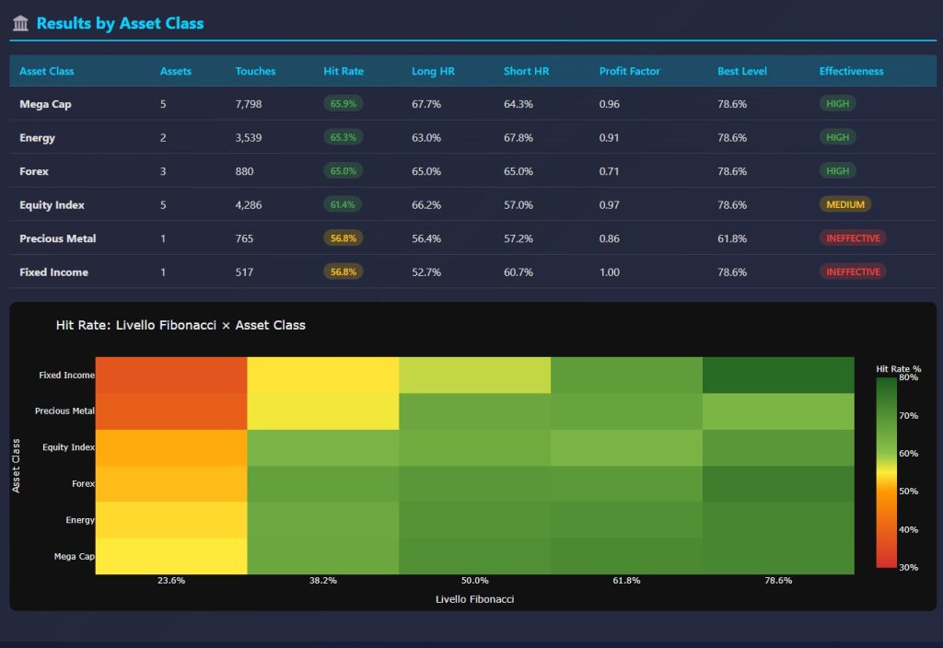Viewport: 943px width, 648px height.
Task: Click the INEFFECTIVE badge for Fixed Income
Action: coord(853,272)
